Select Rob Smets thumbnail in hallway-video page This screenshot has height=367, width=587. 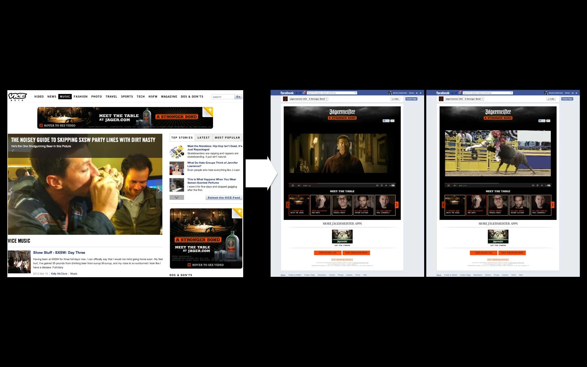[320, 205]
